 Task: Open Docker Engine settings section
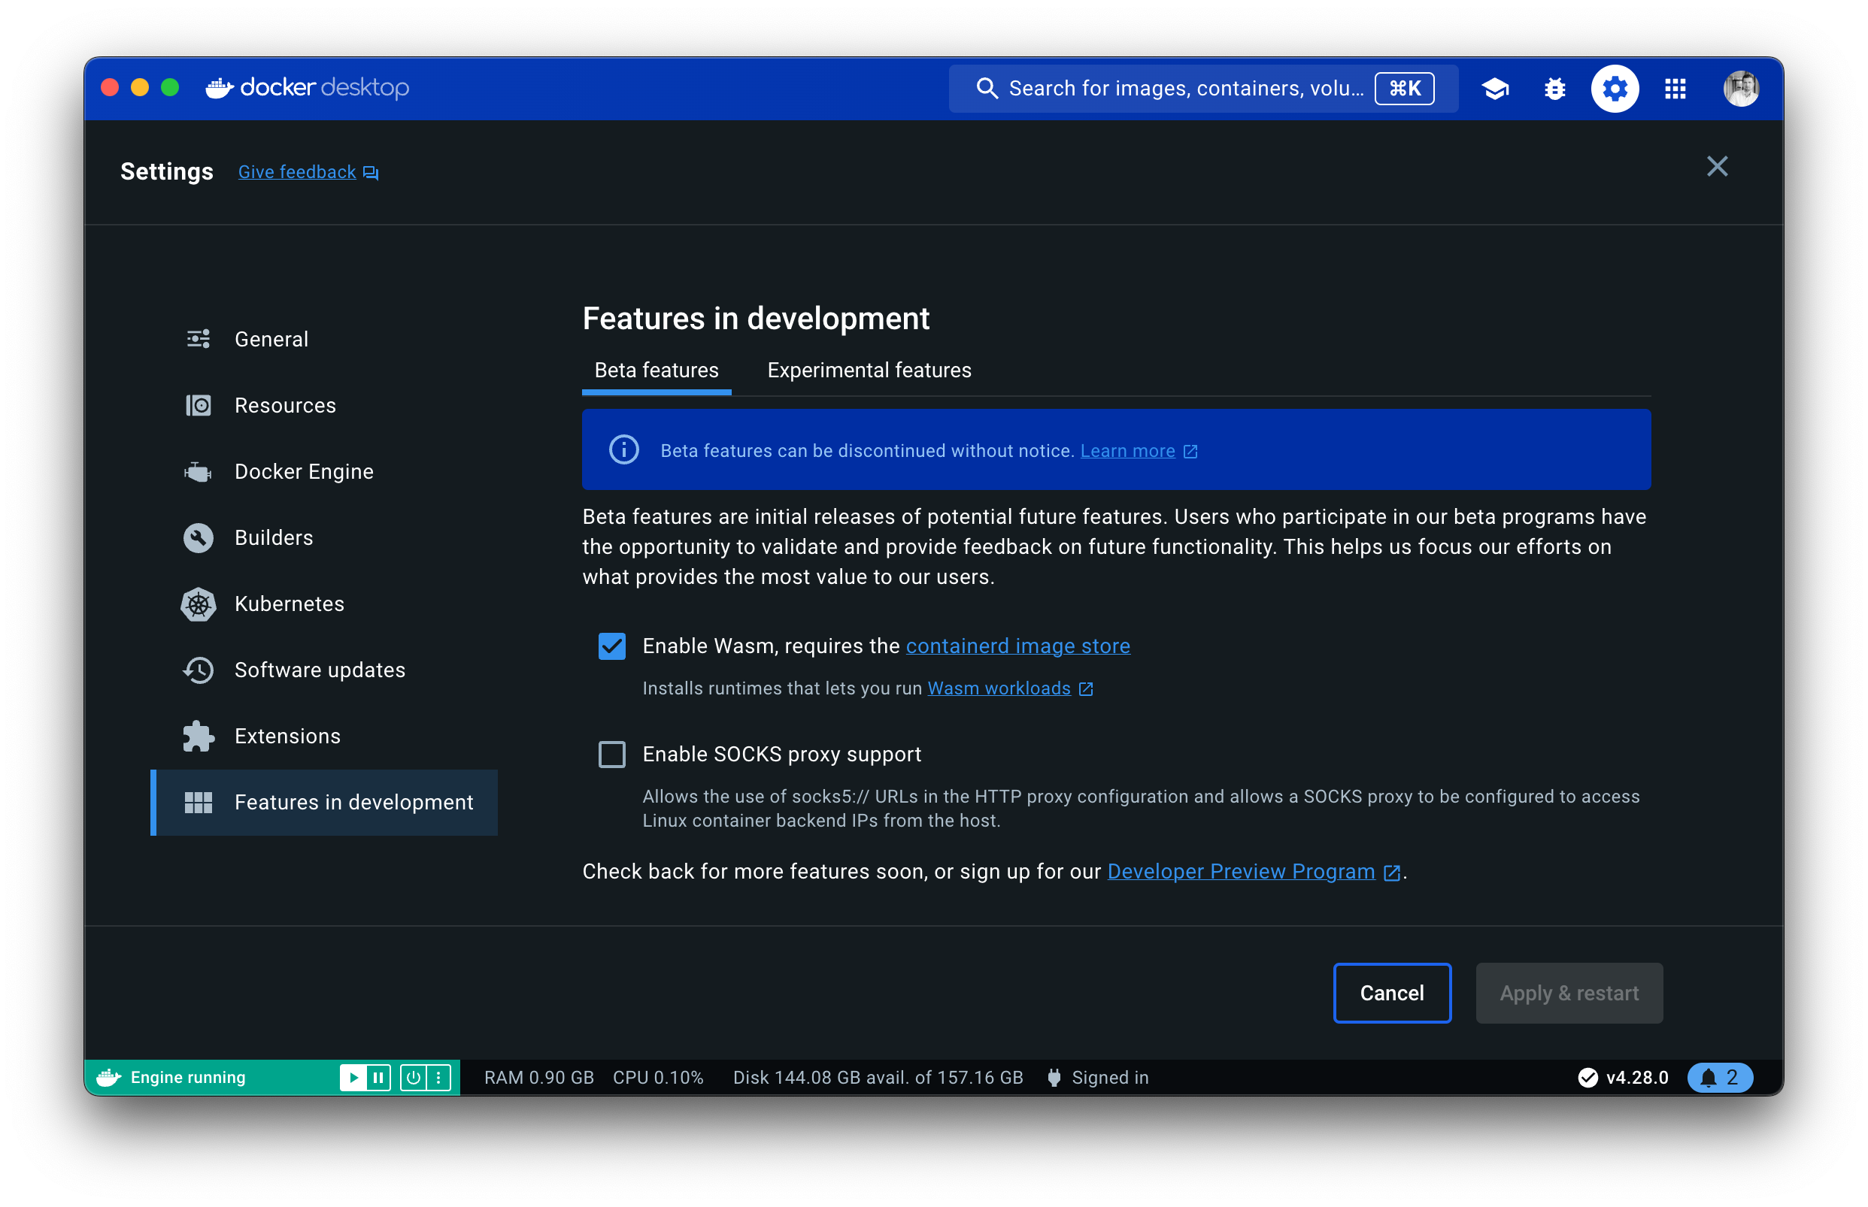click(x=304, y=471)
